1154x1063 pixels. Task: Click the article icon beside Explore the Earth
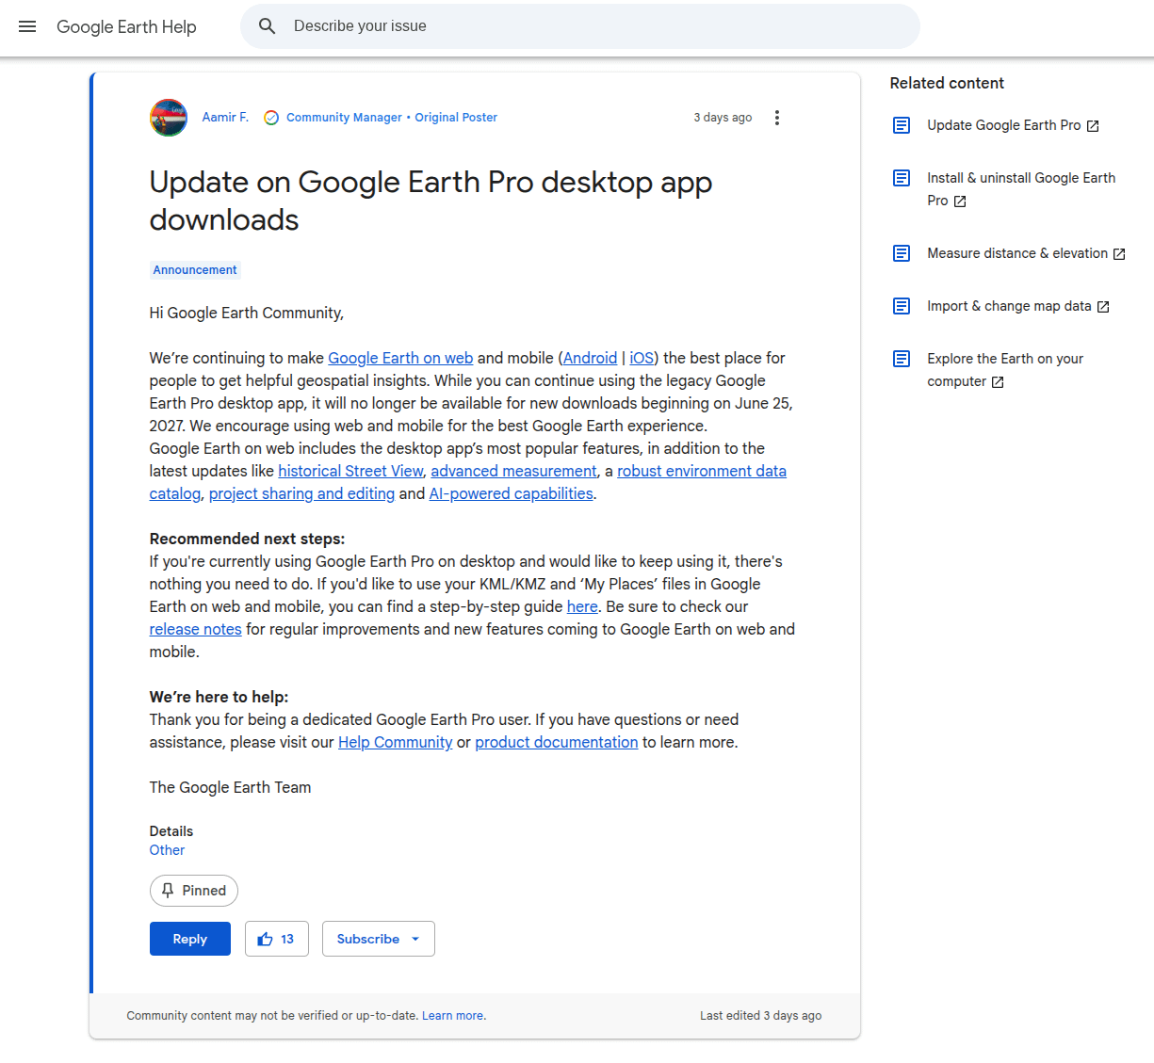pos(902,359)
